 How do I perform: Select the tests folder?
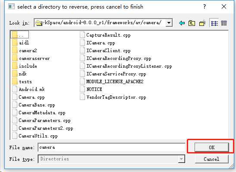(x=22, y=81)
